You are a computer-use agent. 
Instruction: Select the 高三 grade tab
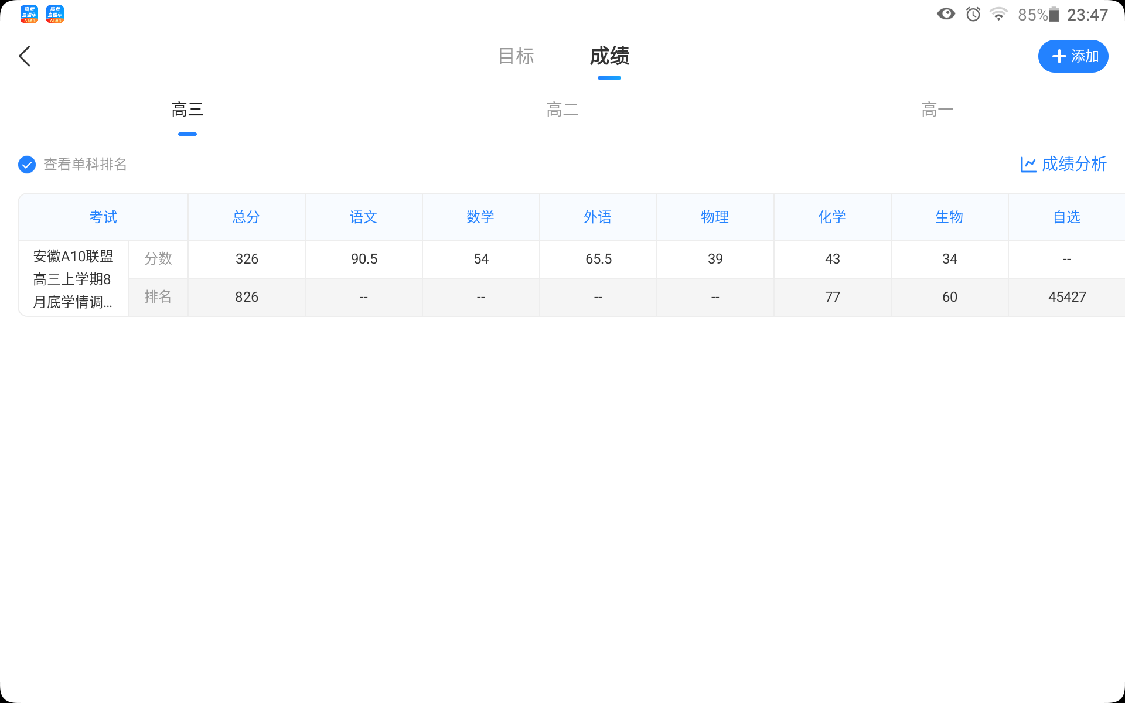point(187,110)
